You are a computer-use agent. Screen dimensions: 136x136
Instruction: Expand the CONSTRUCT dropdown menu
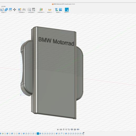[41, 12]
